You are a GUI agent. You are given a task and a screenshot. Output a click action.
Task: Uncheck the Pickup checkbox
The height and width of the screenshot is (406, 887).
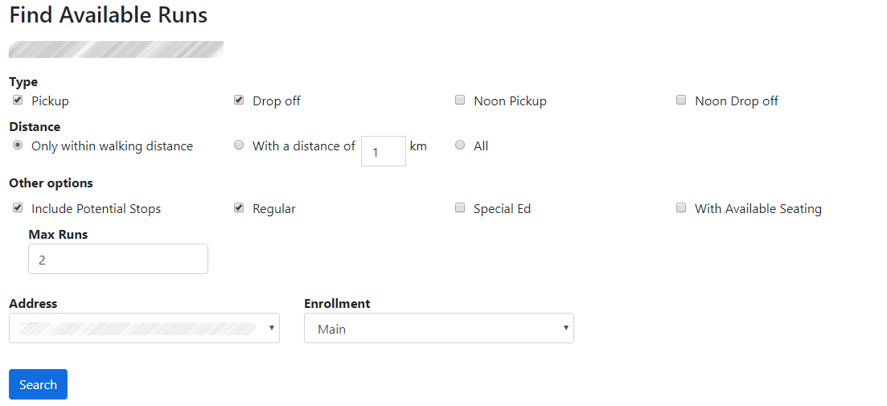point(18,100)
